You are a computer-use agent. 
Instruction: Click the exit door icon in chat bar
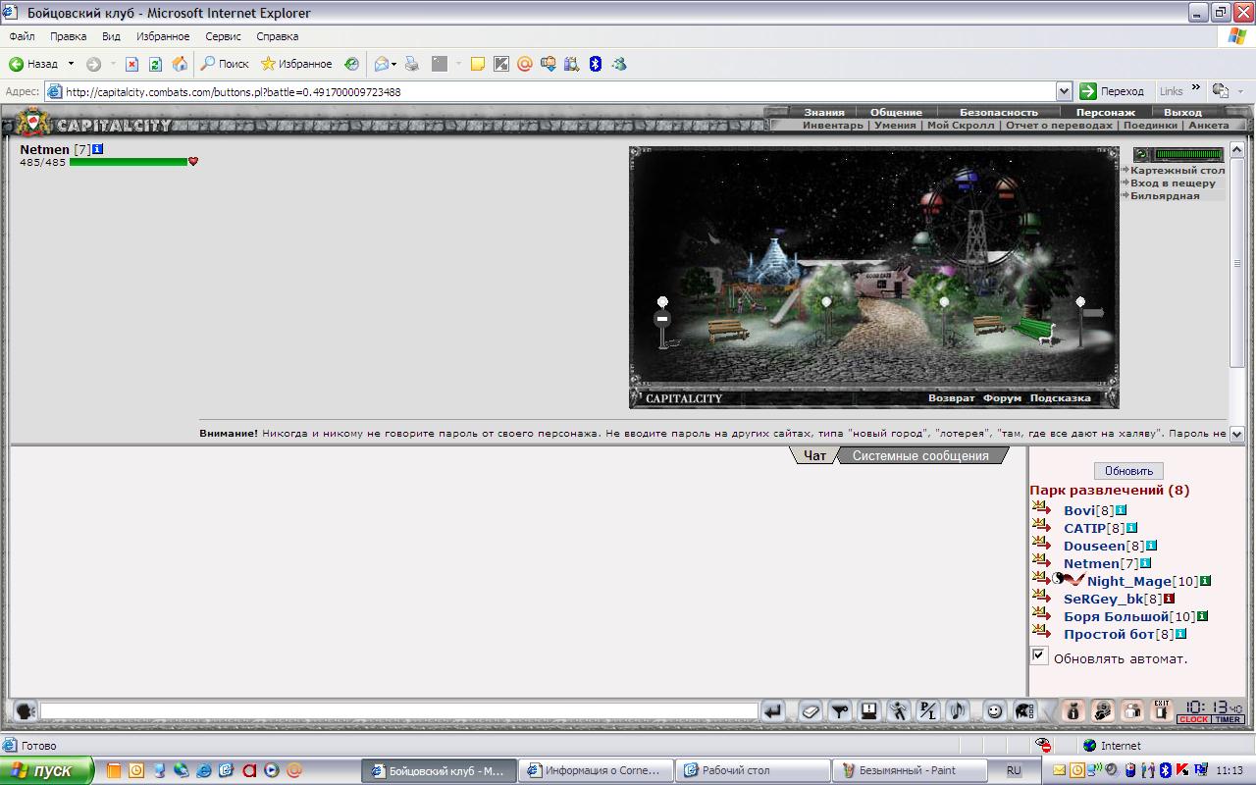pyautogui.click(x=1162, y=710)
